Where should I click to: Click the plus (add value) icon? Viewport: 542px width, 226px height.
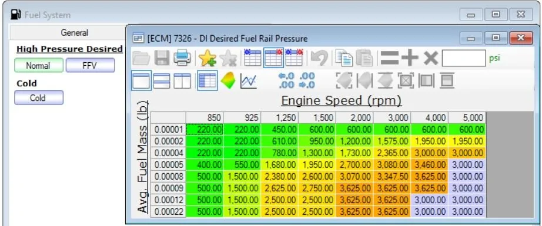pyautogui.click(x=410, y=58)
